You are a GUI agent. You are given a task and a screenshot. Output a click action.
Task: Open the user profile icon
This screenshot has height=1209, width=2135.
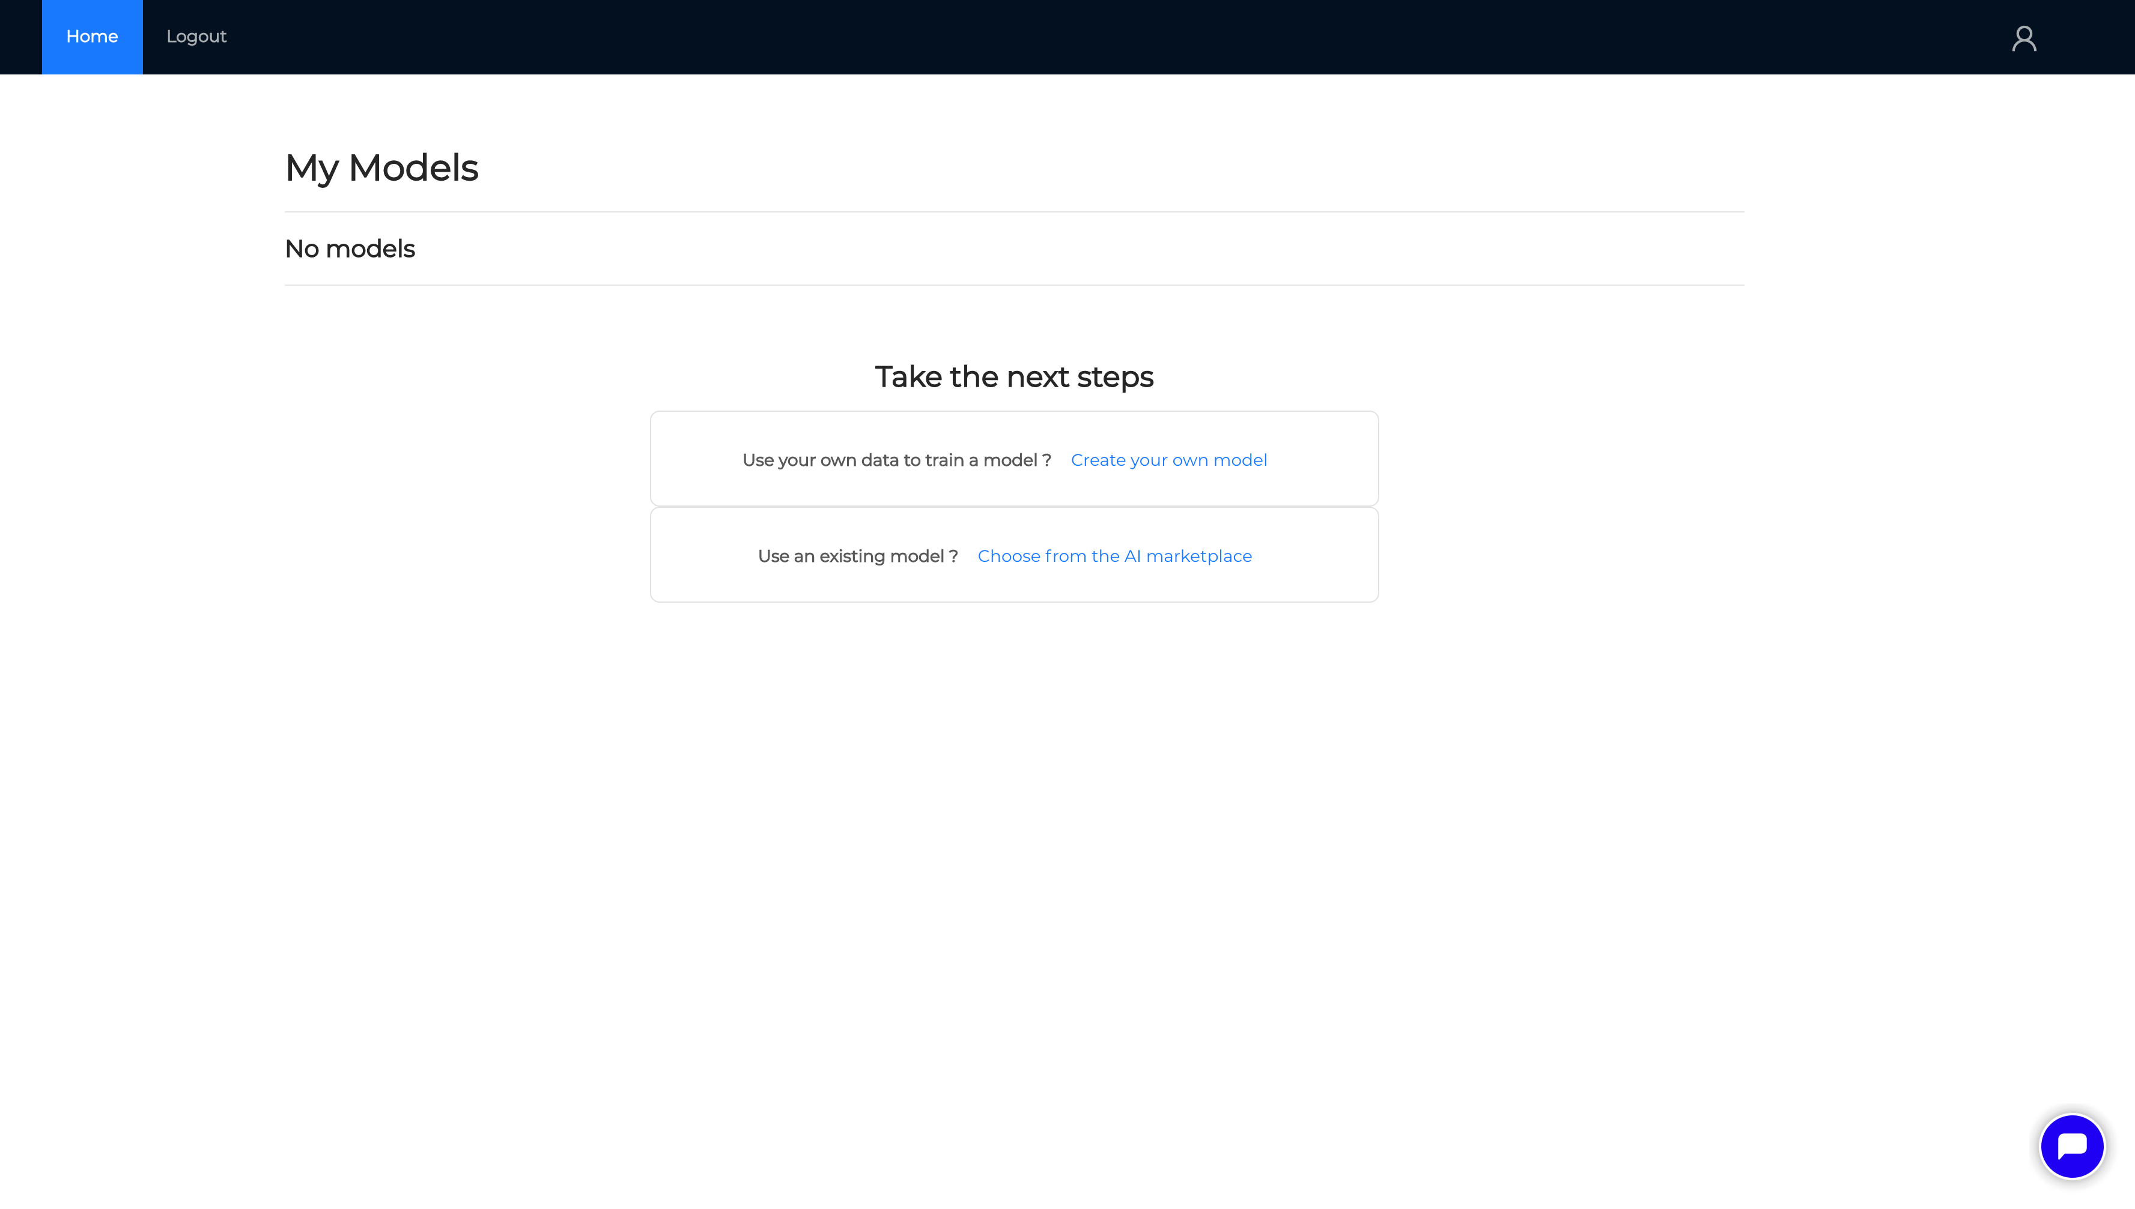2024,38
